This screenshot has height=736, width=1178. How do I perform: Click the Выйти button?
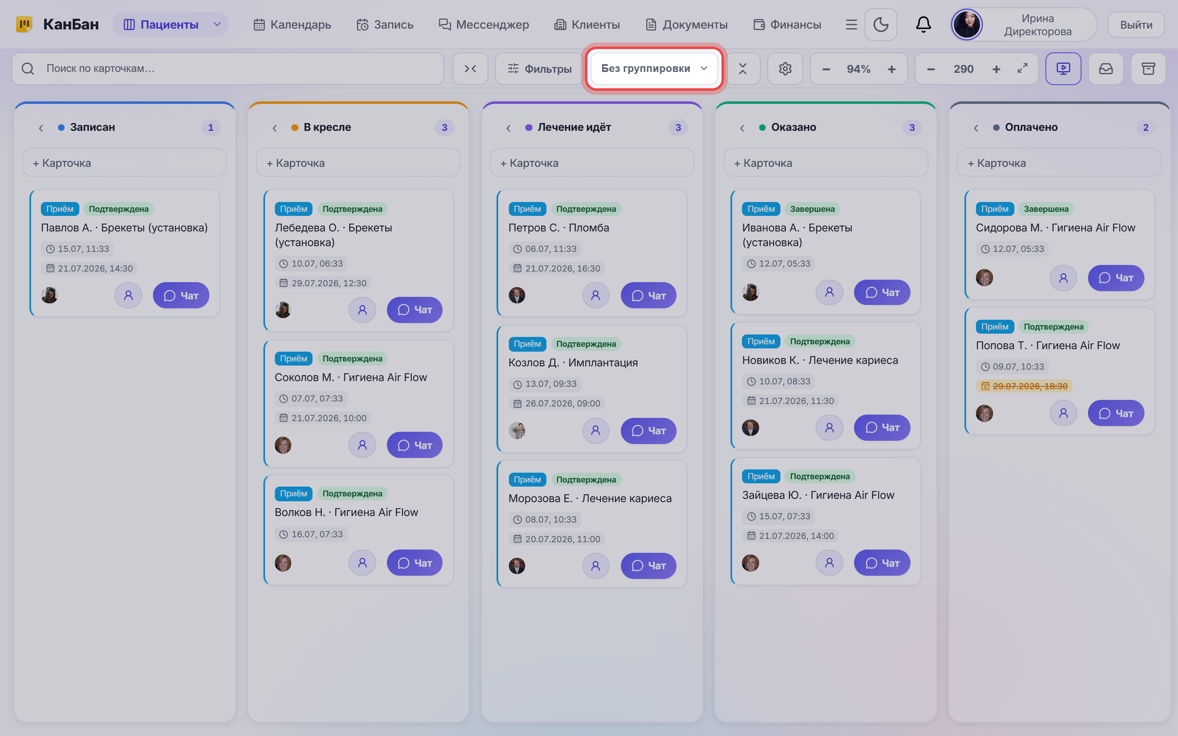click(x=1135, y=25)
